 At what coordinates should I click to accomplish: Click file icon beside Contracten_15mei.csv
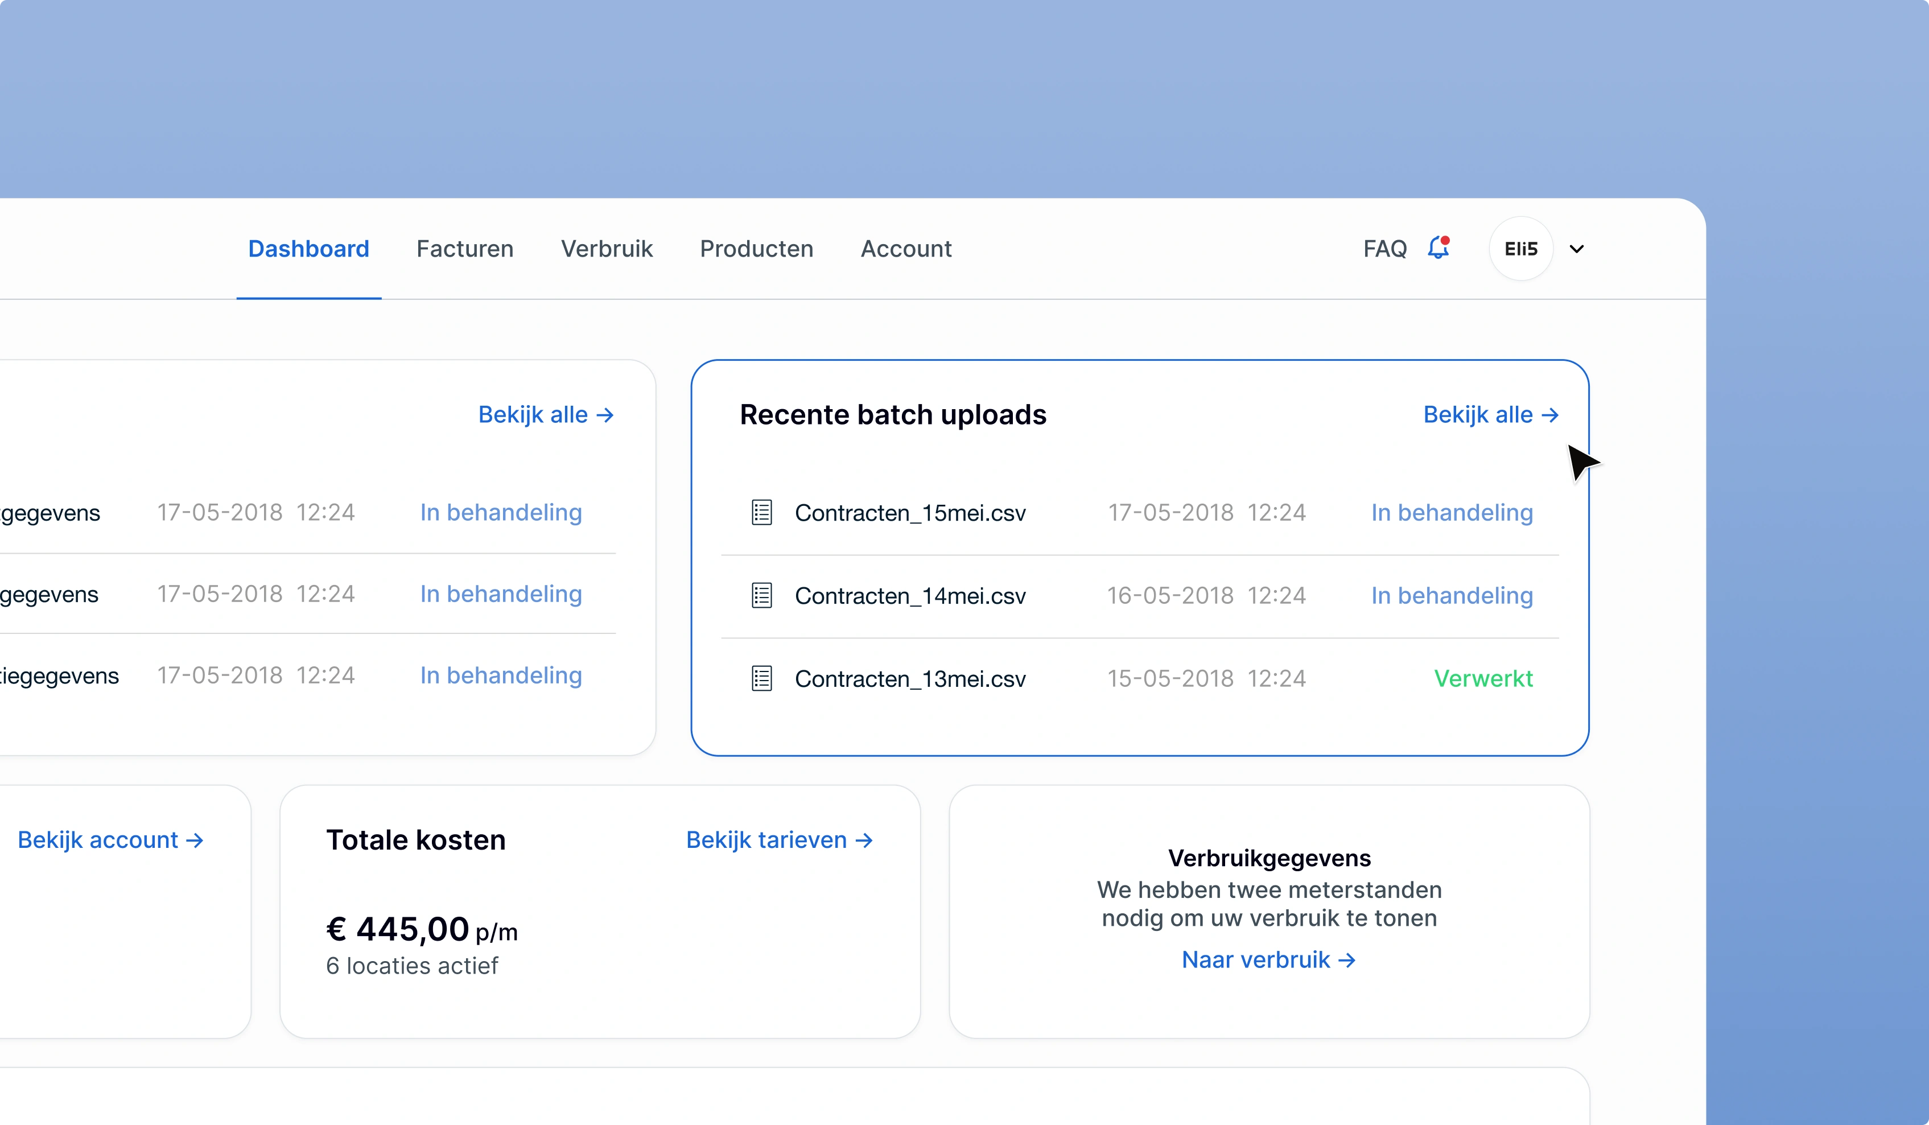pos(762,513)
